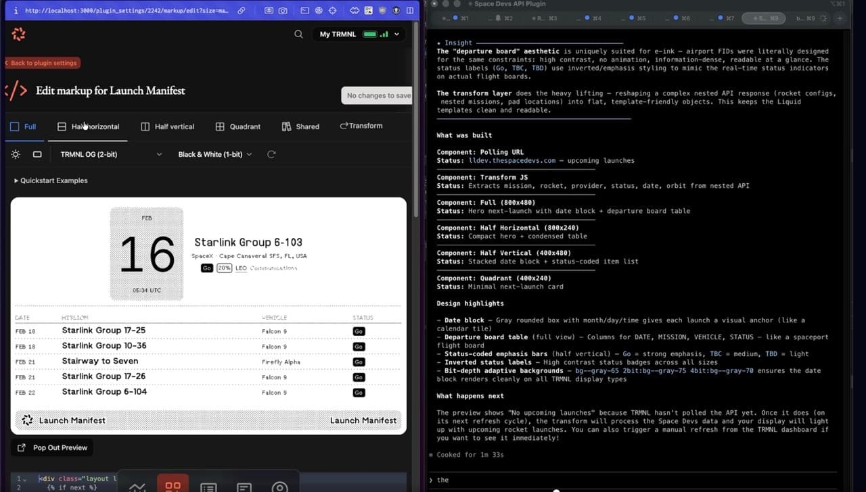Screen dimensions: 866x492
Task: Click the battery indicator next to My TRMNL
Action: click(369, 34)
